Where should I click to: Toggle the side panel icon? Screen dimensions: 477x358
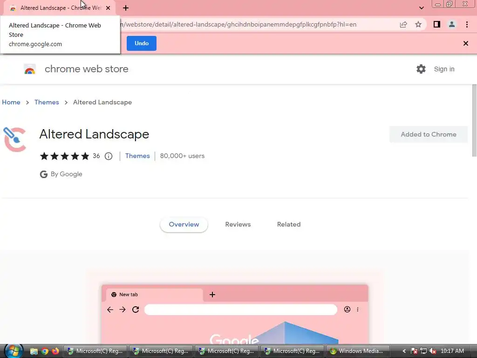437,24
